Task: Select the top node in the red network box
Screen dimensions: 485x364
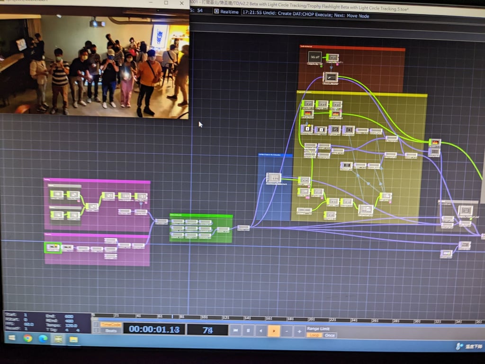Action: coord(315,57)
